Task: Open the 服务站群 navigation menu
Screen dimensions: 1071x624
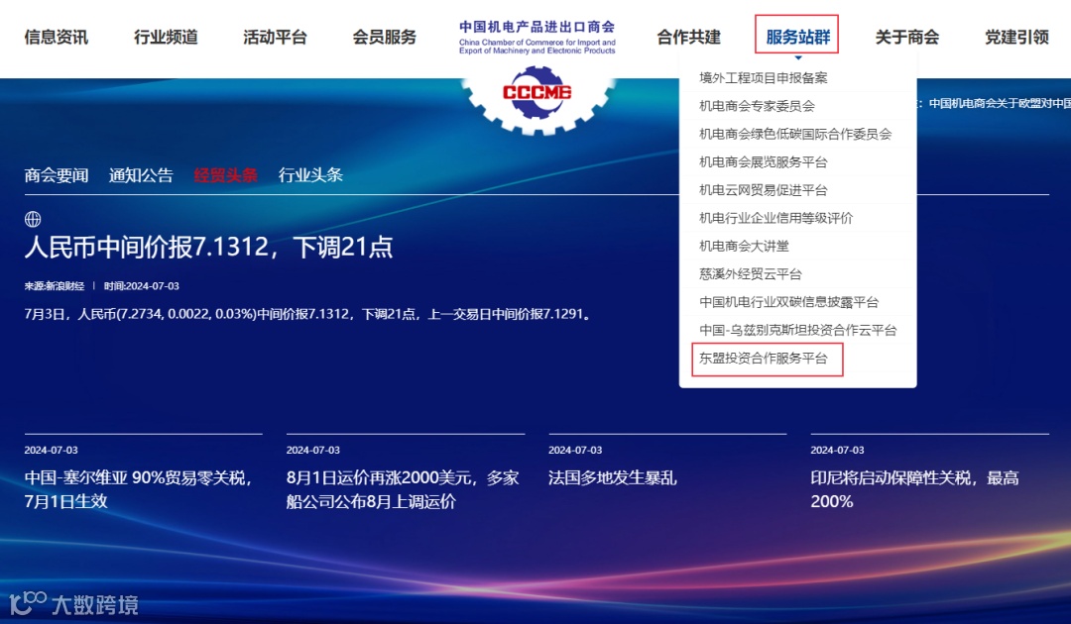Action: point(797,37)
